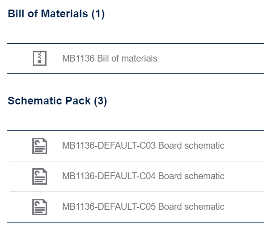Select the Schematic Pack (3) heading
Image resolution: width=264 pixels, height=233 pixels.
point(57,101)
